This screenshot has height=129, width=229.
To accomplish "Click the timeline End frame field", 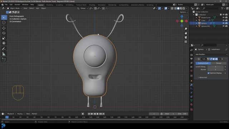I will click(x=182, y=114).
